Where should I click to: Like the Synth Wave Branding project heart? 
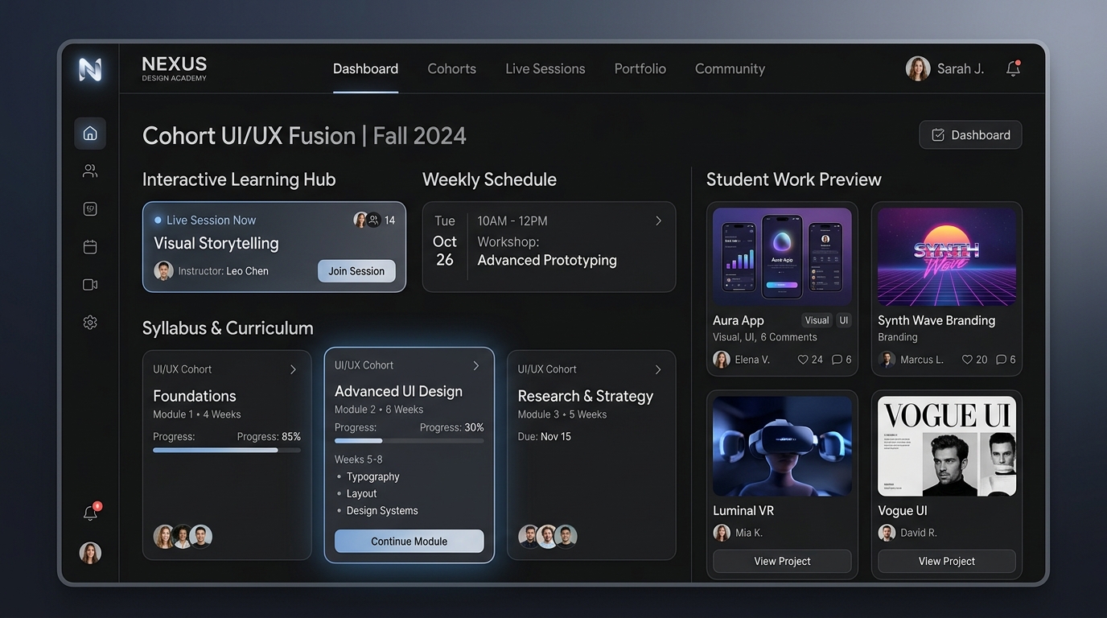coord(967,360)
